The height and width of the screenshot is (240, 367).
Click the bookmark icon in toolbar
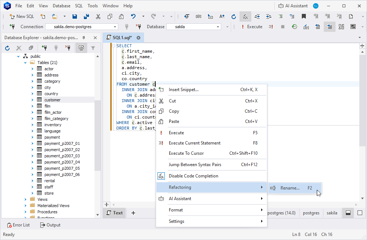[x=304, y=16]
